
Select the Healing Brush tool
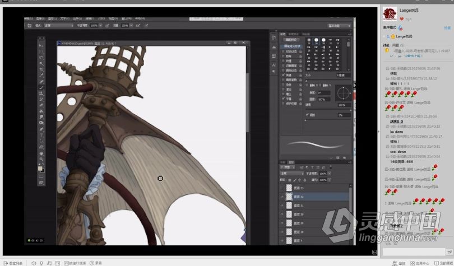41,82
